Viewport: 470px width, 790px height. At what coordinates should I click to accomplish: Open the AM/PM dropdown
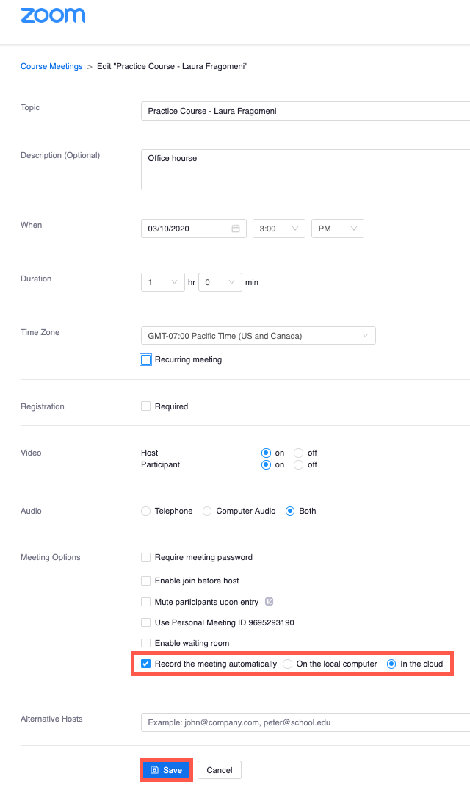(338, 229)
